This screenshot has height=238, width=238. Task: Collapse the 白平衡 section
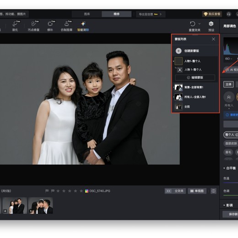tap(224, 168)
